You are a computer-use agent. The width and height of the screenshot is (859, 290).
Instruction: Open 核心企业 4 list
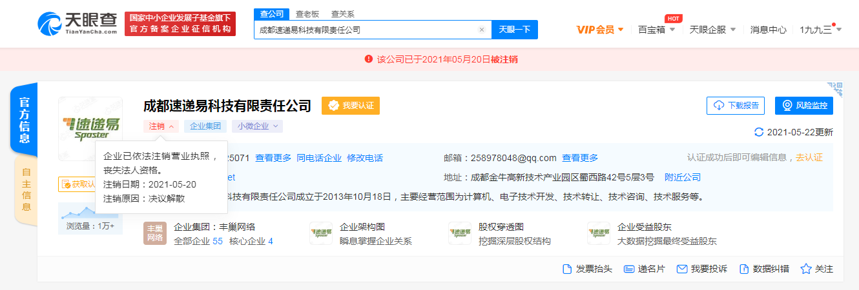(251, 242)
